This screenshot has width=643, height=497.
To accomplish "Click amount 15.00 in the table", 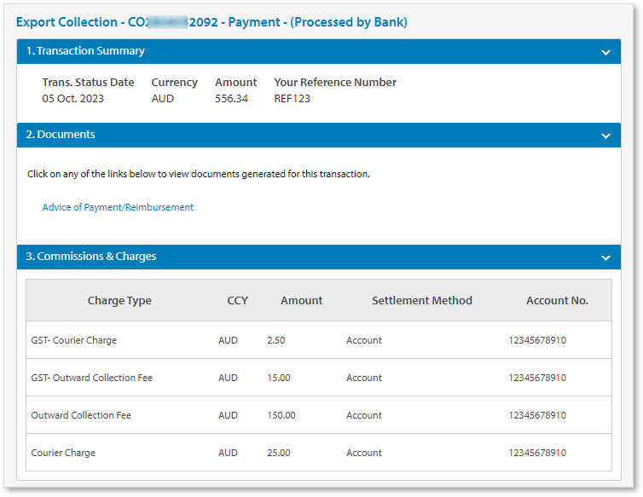I will [279, 378].
